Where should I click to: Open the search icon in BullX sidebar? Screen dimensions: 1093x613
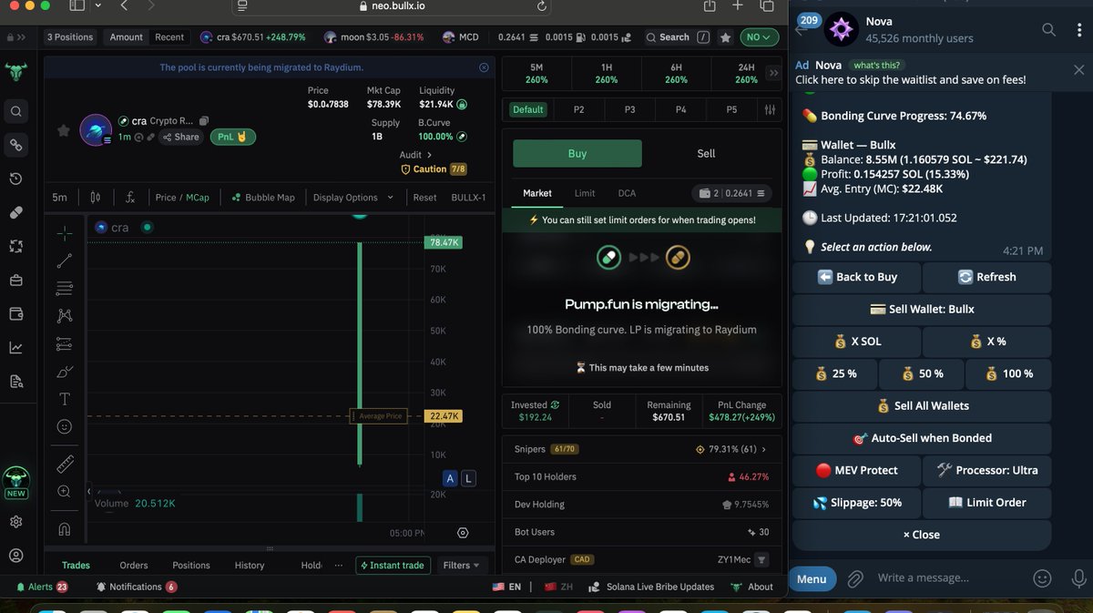[16, 112]
